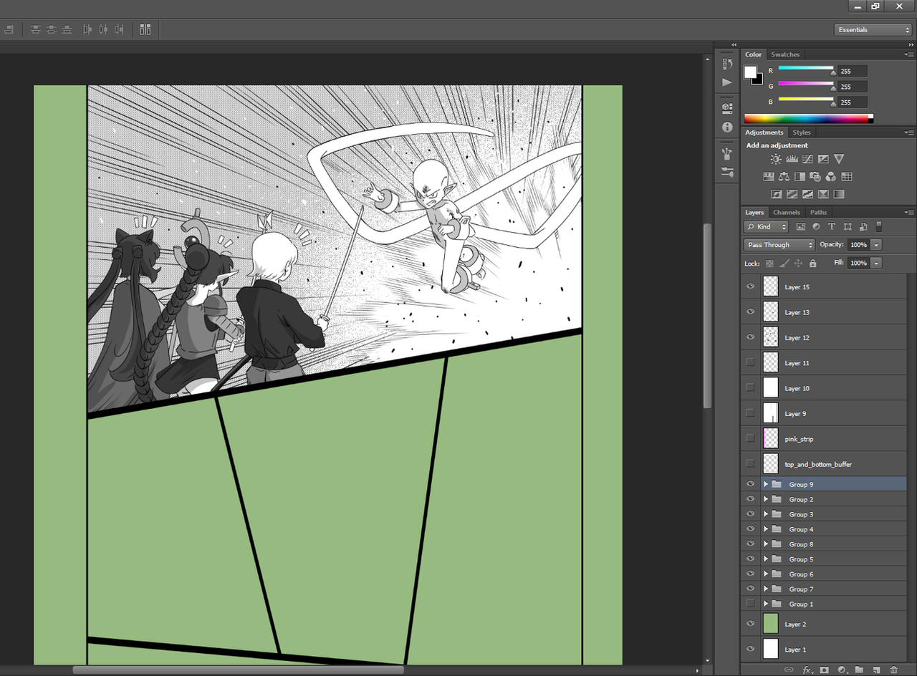Add a Black & White adjustment

point(800,177)
